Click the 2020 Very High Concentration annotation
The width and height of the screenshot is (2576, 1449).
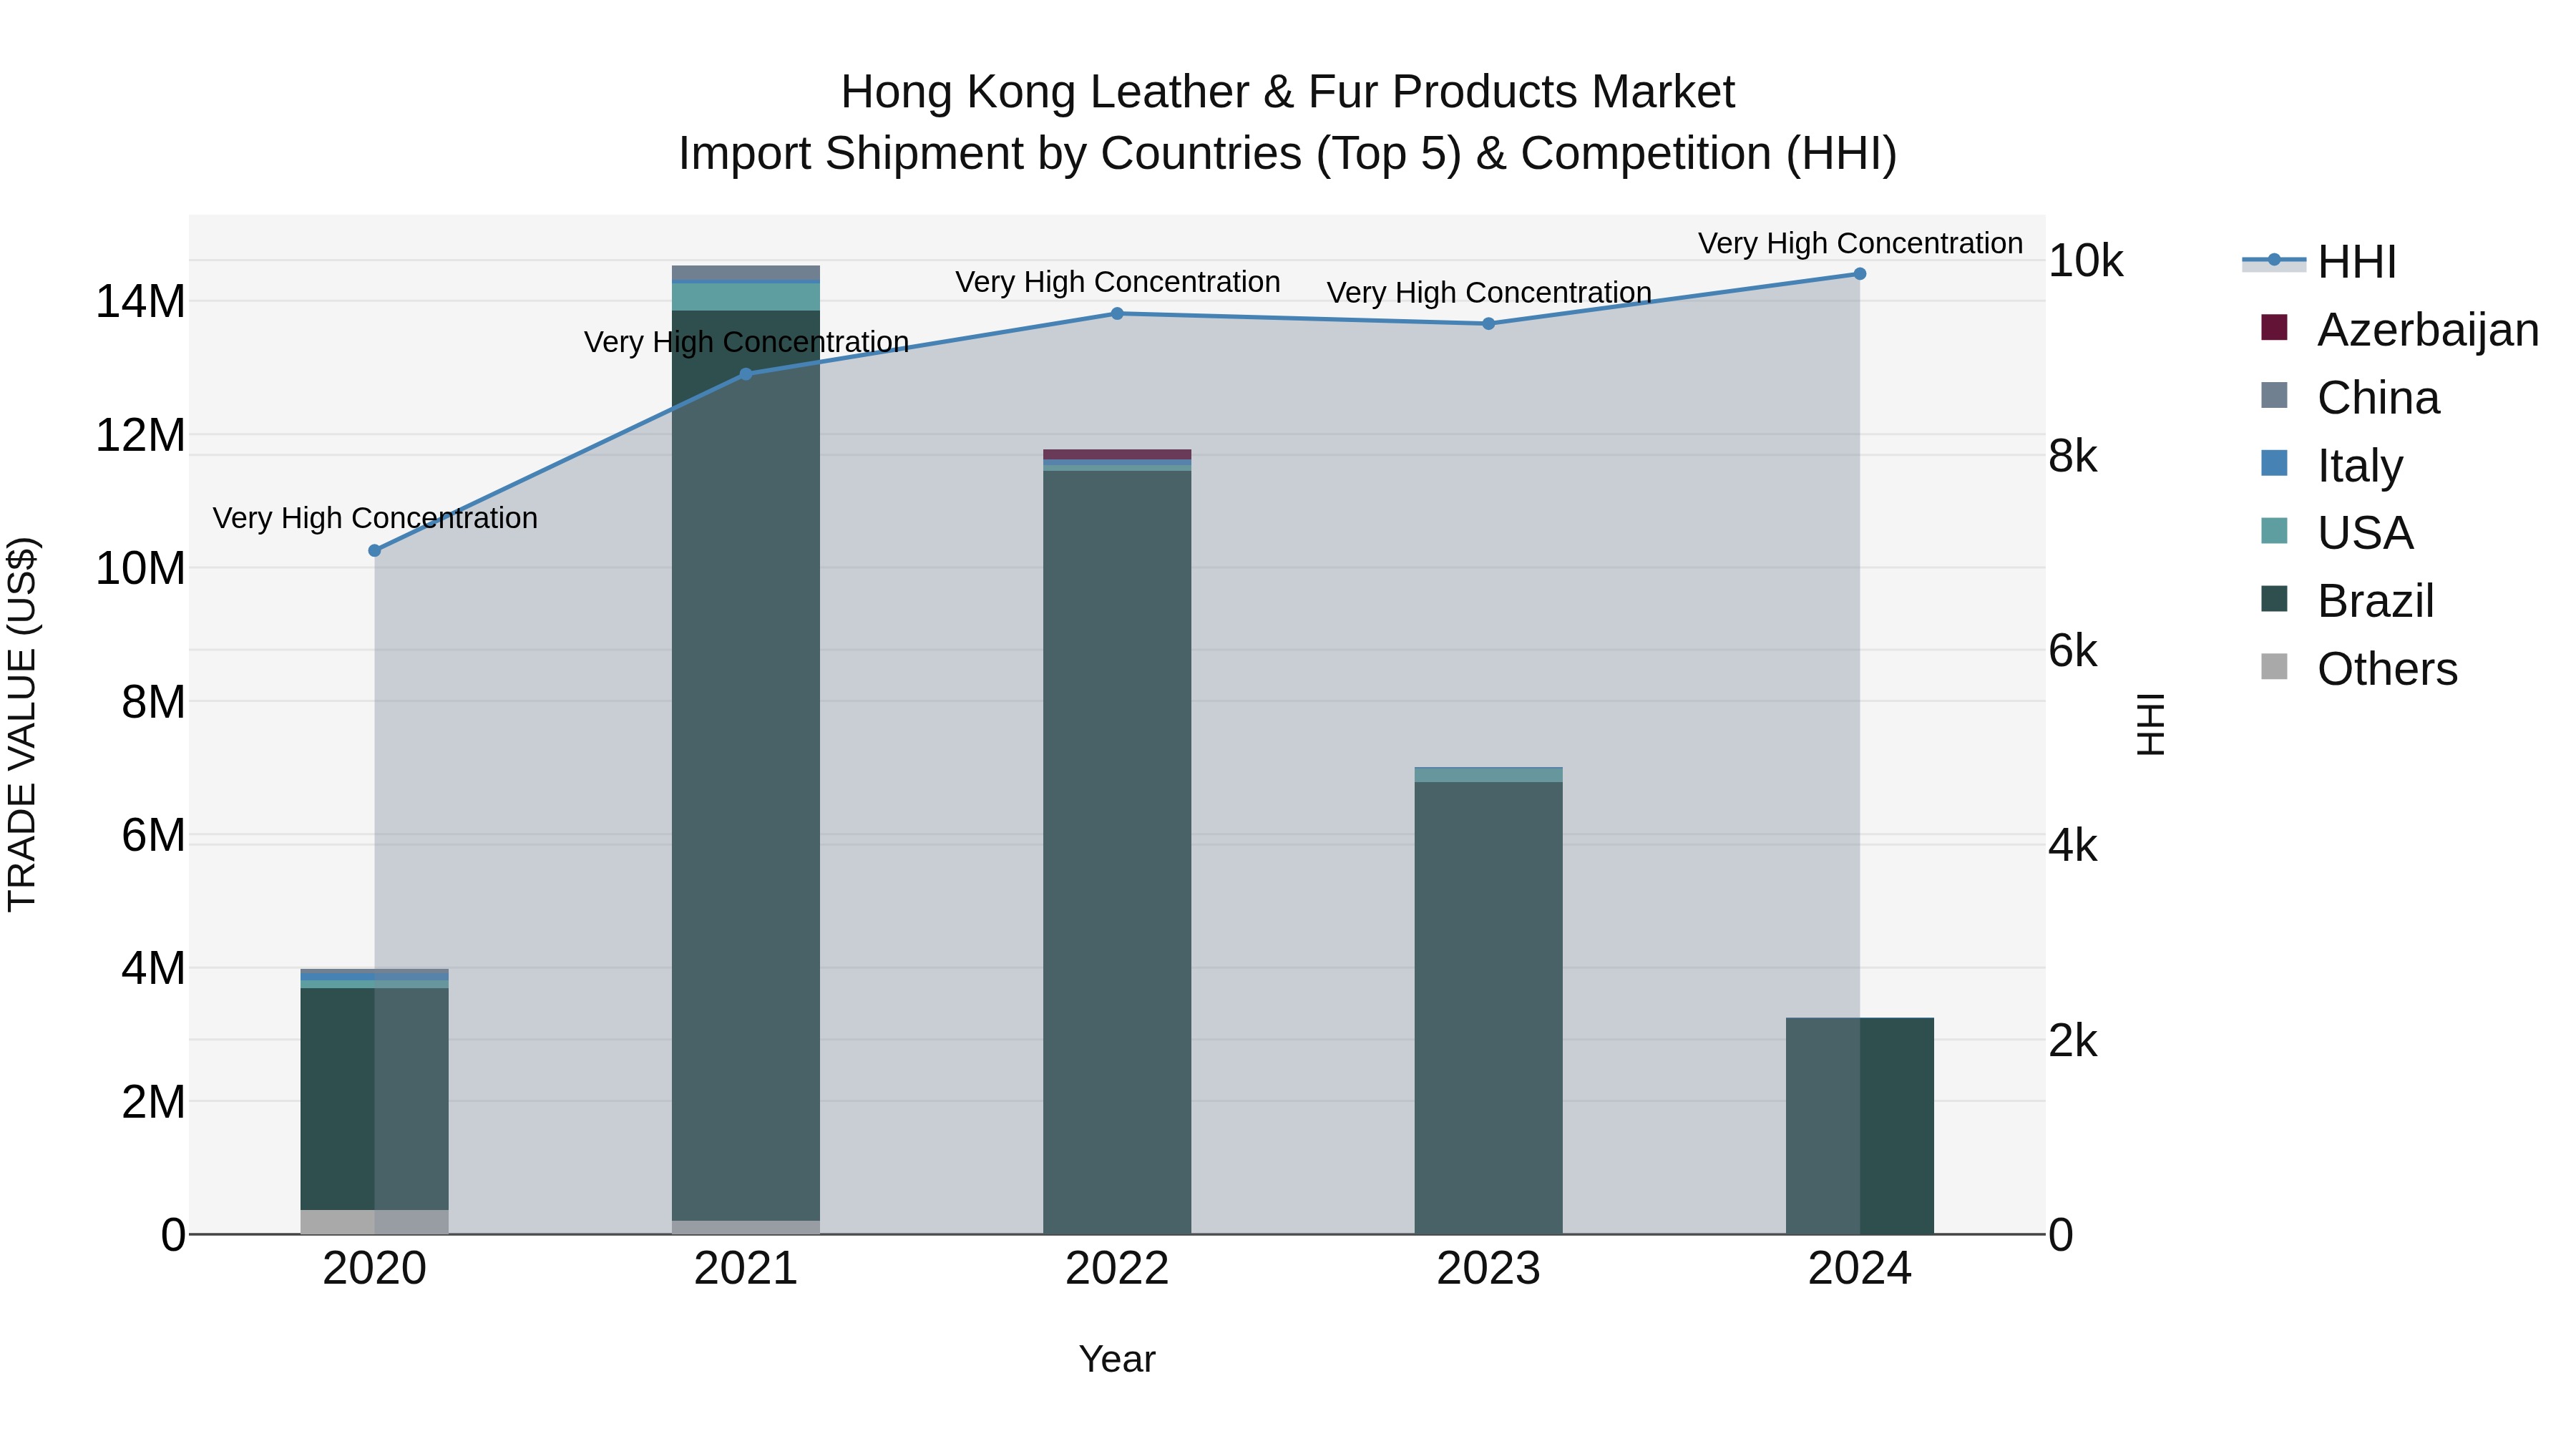point(375,518)
